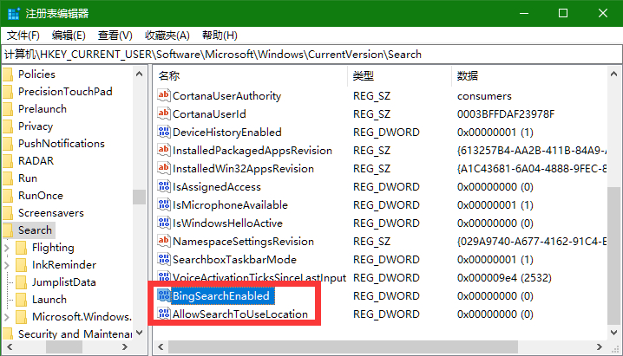Click the DeviceHistoryEnabled DWORD icon

click(164, 132)
